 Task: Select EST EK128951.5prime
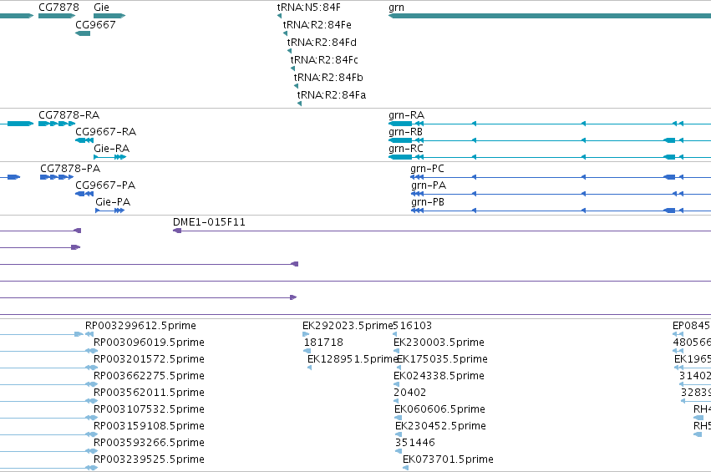coord(353,359)
